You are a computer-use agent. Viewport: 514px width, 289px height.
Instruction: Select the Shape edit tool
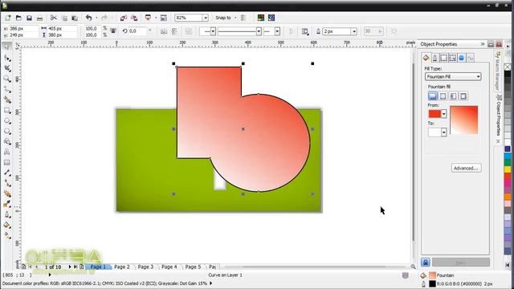[x=7, y=58]
